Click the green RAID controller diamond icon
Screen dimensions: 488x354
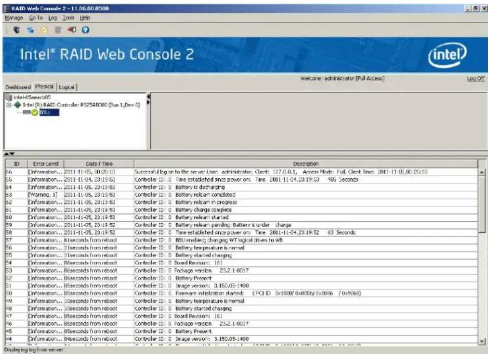[17, 105]
